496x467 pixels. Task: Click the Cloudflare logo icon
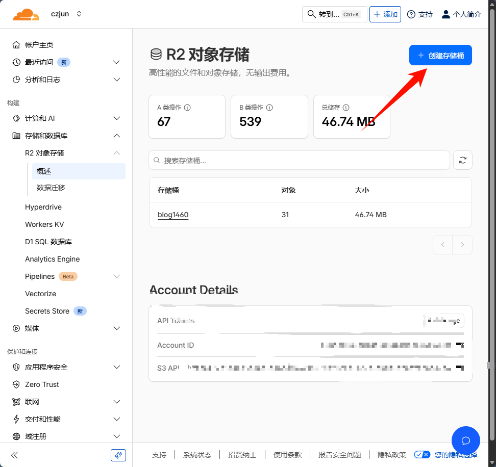26,14
